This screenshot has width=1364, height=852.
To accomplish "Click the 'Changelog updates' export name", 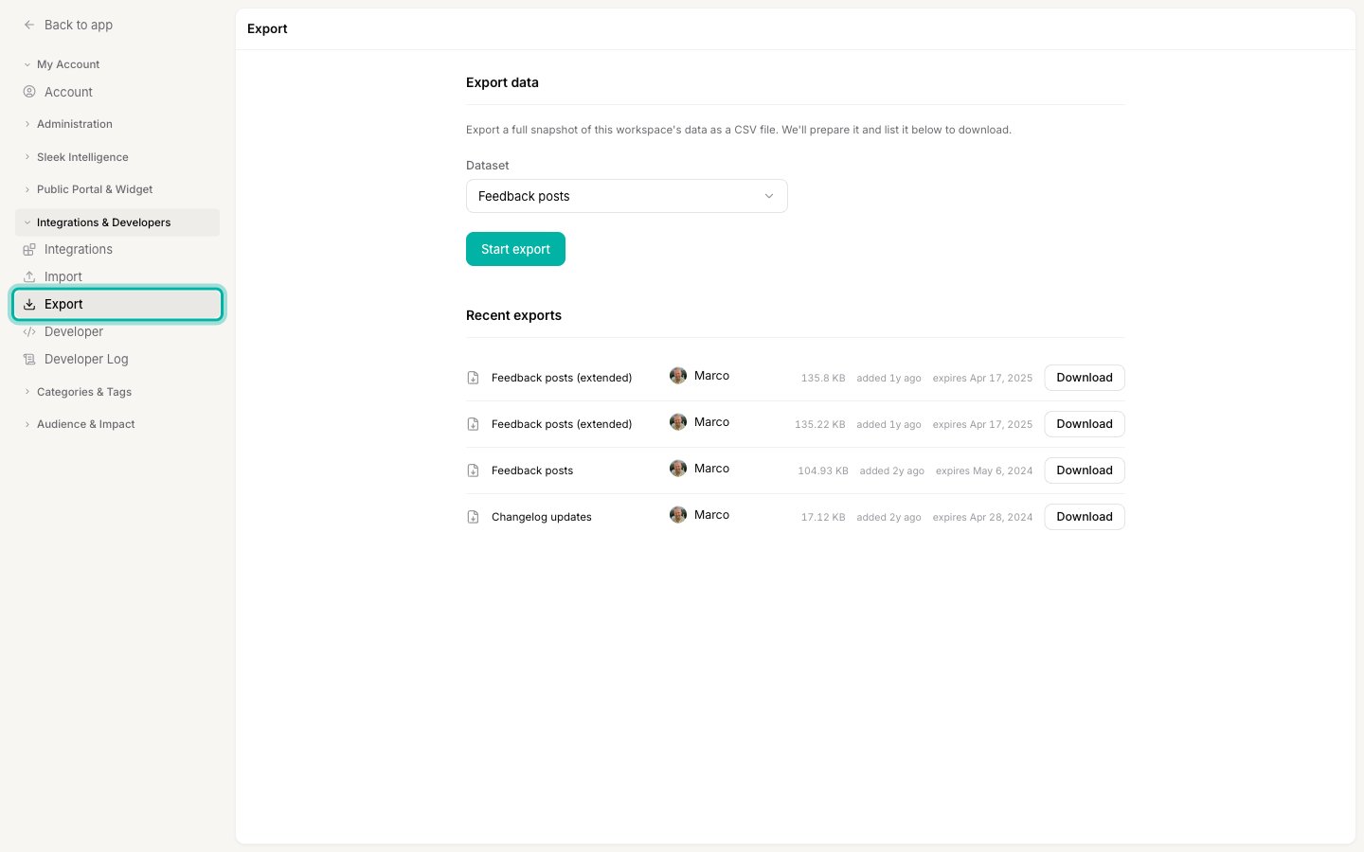I will (x=542, y=517).
